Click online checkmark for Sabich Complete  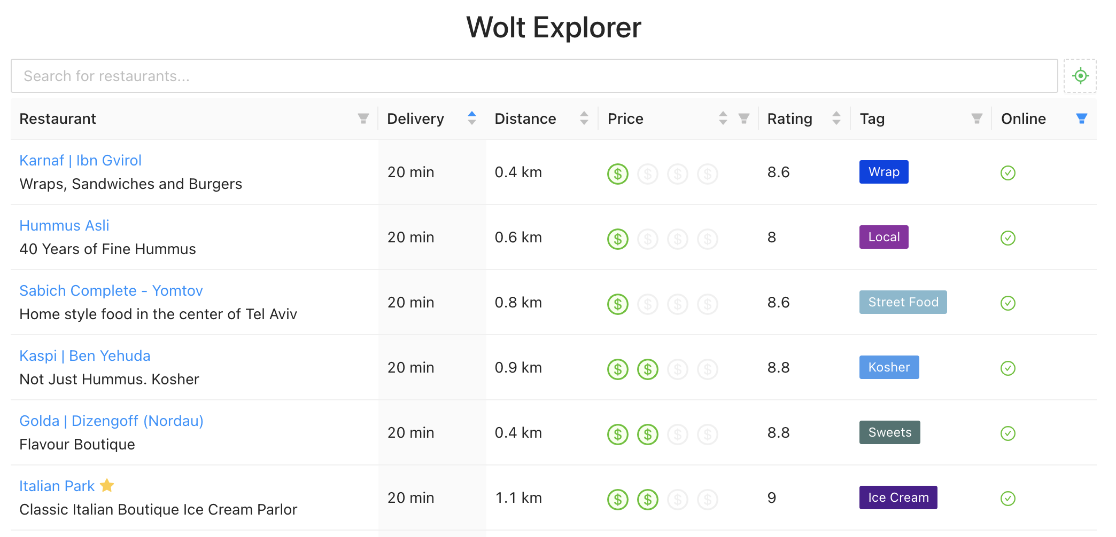1008,303
